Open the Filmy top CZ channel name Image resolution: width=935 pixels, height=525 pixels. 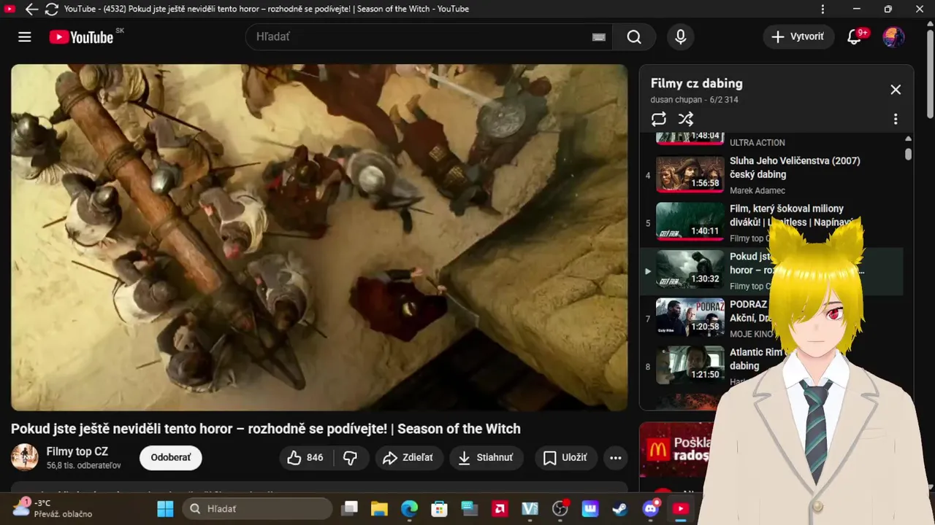click(x=77, y=451)
